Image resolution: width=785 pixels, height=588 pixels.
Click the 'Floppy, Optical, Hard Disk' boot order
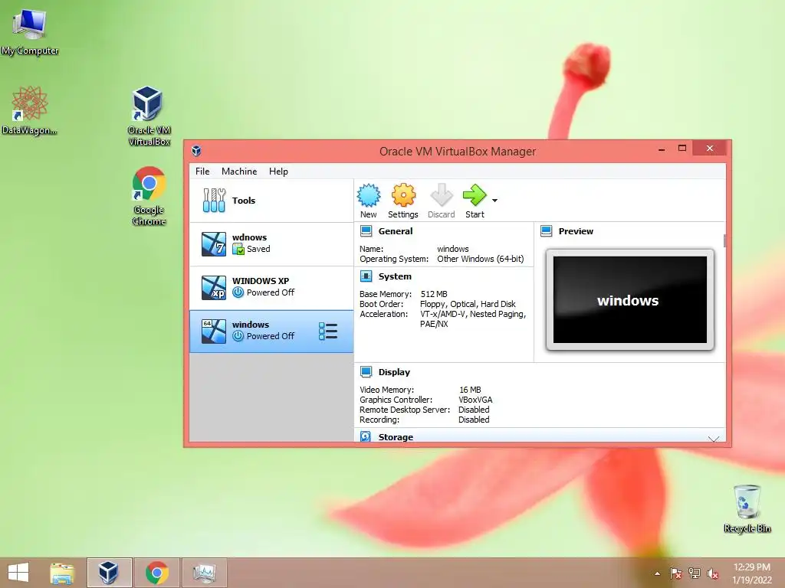468,304
